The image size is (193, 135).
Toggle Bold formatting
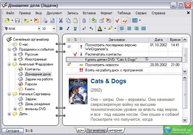pyautogui.click(x=61, y=29)
